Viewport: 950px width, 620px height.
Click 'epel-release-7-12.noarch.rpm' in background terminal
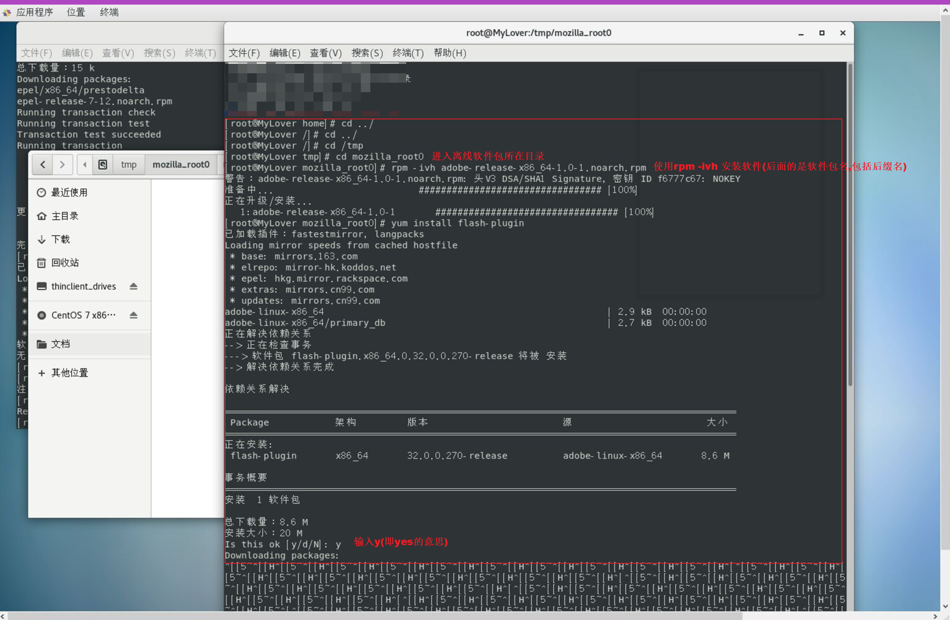pyautogui.click(x=94, y=101)
